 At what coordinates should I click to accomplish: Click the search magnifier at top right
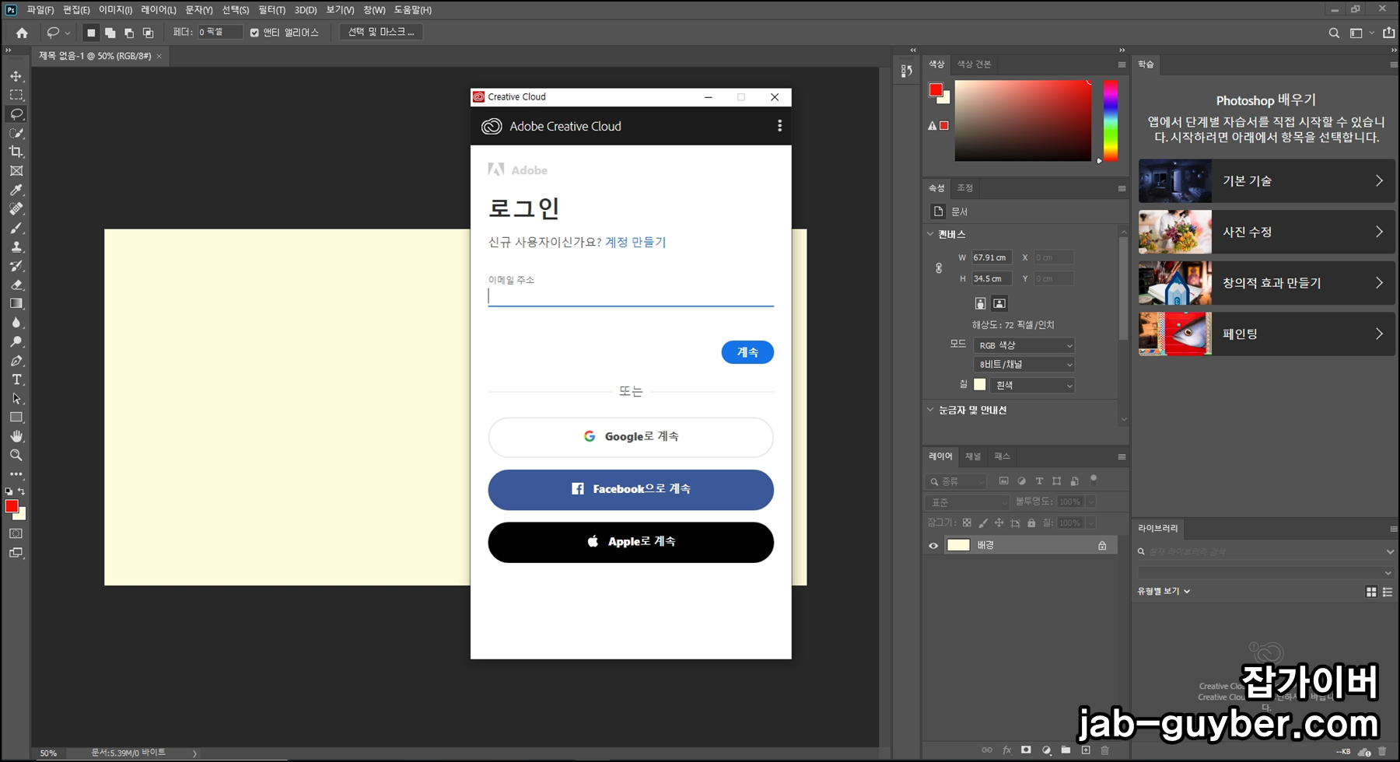tap(1334, 33)
